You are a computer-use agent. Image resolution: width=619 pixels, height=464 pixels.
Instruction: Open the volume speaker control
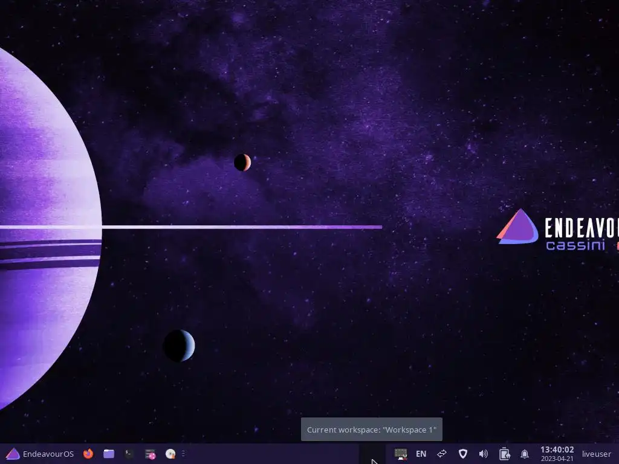coord(483,454)
